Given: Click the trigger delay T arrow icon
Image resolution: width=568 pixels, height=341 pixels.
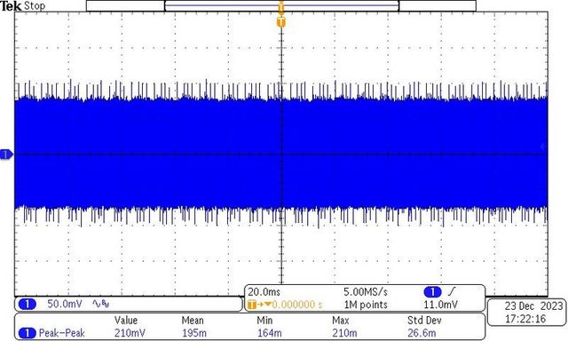Looking at the screenshot, I should click(259, 305).
